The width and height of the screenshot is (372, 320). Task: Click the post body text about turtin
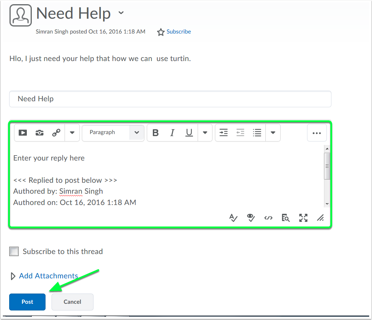coord(100,59)
